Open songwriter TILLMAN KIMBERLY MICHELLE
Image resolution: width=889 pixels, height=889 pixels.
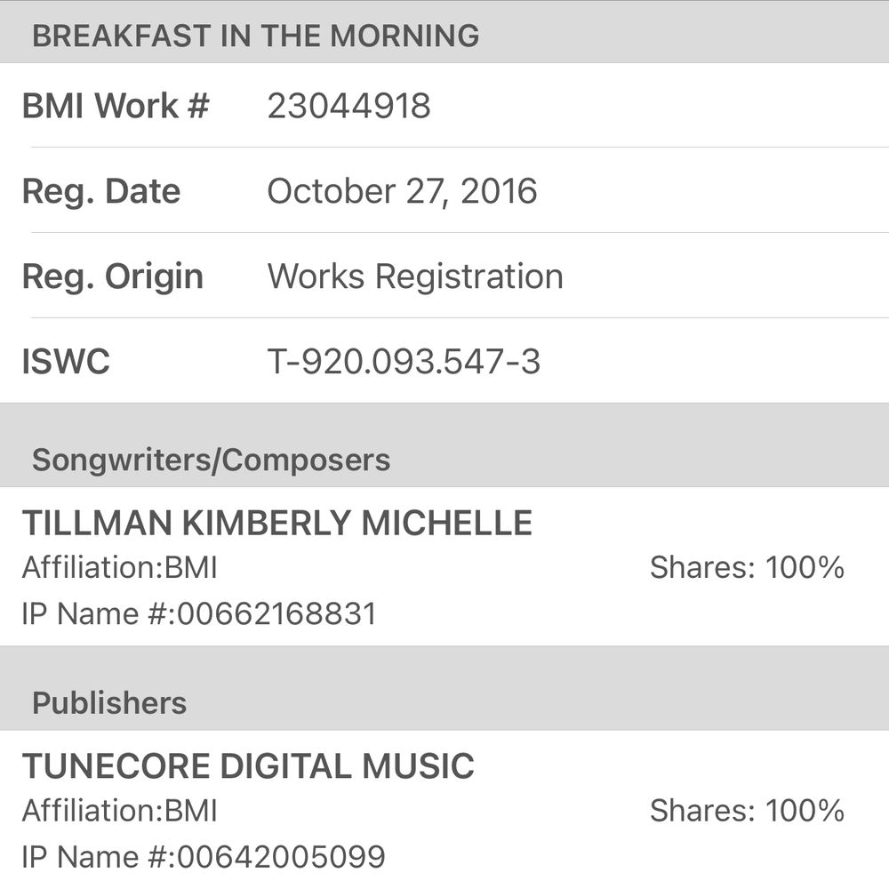coord(276,524)
